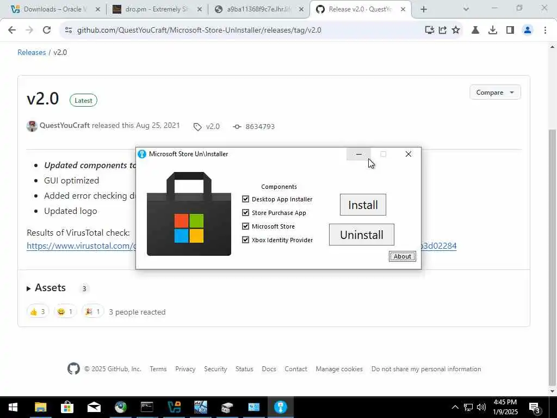Screen dimensions: 557x418
Task: Open the Security footer link
Action: [x=215, y=369]
